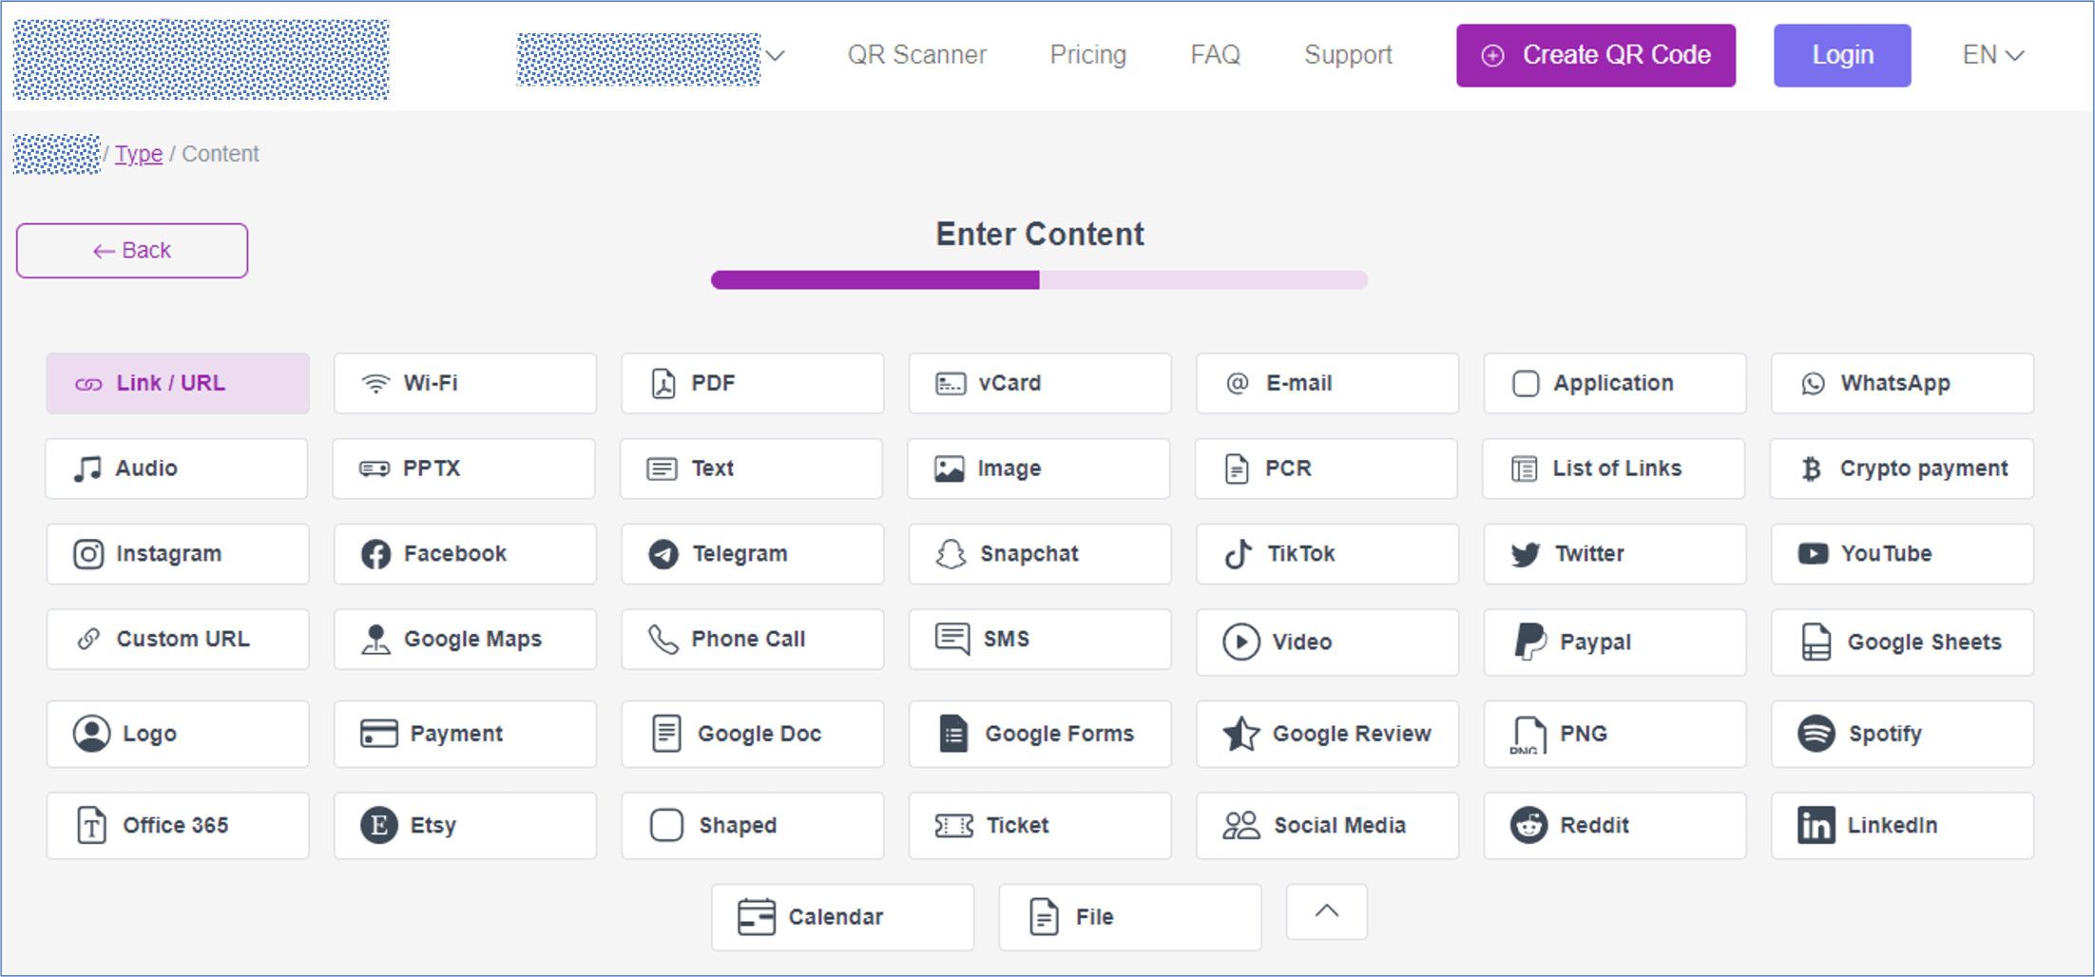2095x977 pixels.
Task: Expand the blurred navigation menu dropdown arrow
Action: (776, 55)
